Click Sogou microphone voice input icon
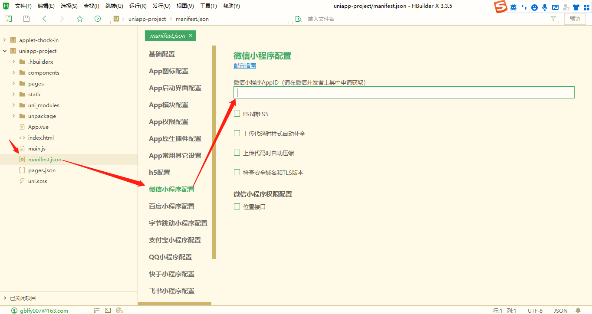The image size is (592, 314). tap(545, 7)
